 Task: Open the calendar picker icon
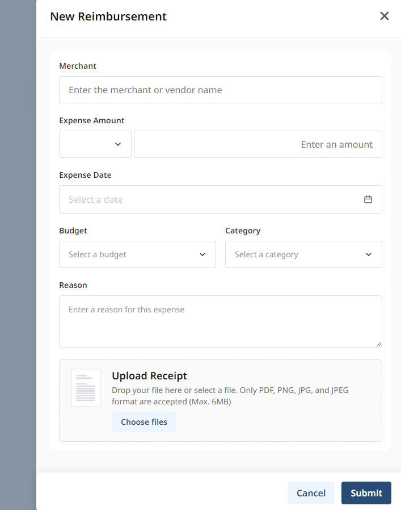click(368, 199)
